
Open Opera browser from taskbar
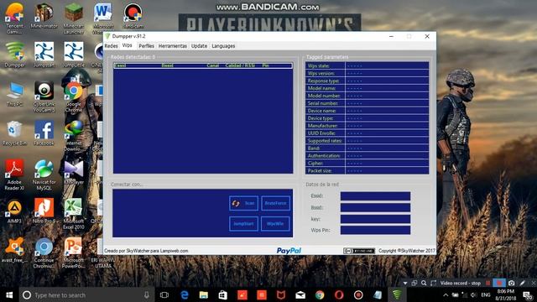tap(339, 294)
